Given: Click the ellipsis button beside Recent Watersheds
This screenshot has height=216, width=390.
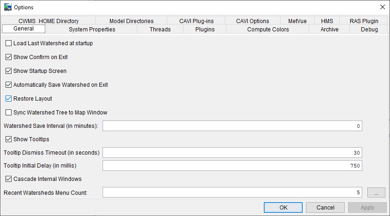Looking at the screenshot, I should click(x=376, y=192).
